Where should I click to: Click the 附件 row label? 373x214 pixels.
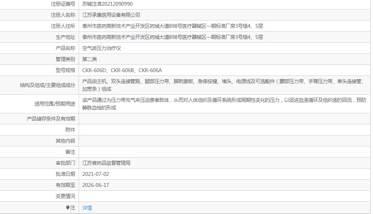tap(70, 130)
